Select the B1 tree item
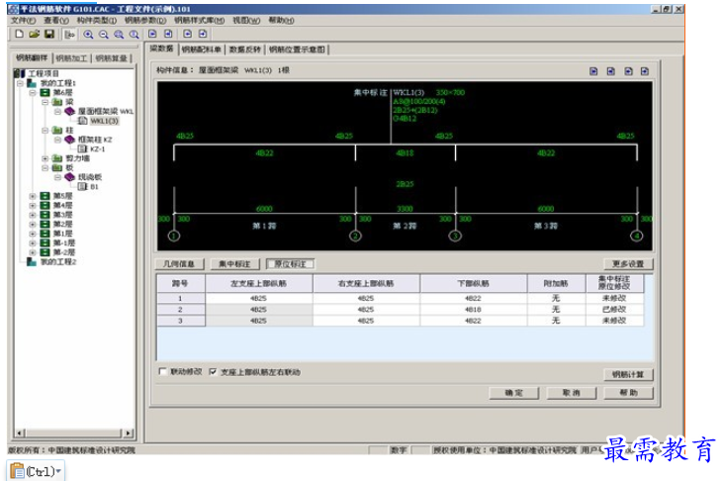The width and height of the screenshot is (724, 481). click(94, 187)
